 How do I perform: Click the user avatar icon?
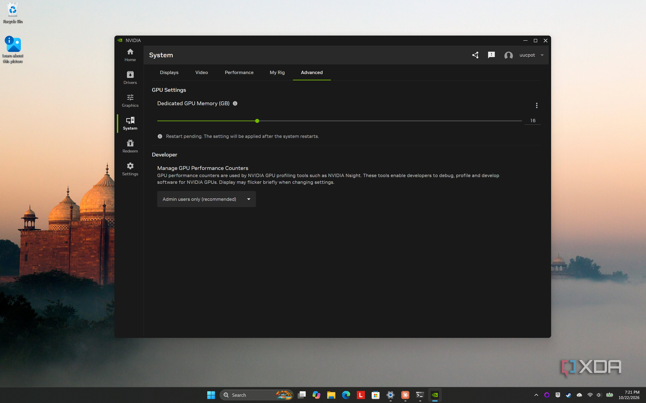(508, 56)
